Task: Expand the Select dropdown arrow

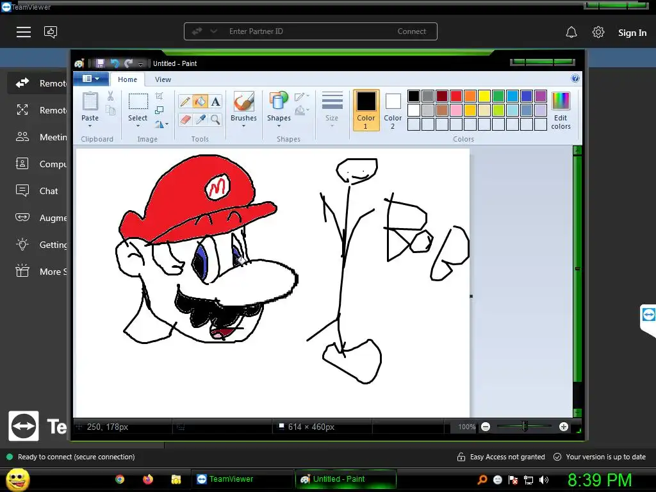Action: (x=138, y=126)
